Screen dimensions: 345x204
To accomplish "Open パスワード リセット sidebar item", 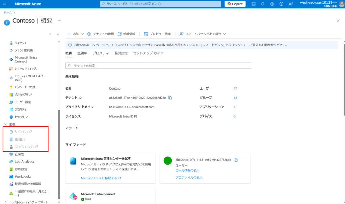I will [x=25, y=87].
